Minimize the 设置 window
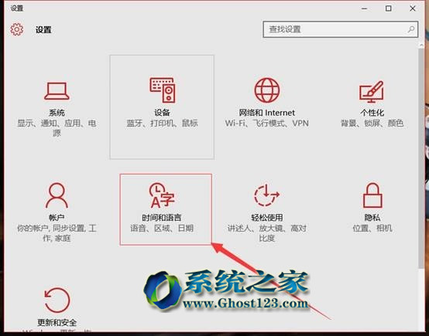This screenshot has width=429, height=336. click(x=364, y=8)
